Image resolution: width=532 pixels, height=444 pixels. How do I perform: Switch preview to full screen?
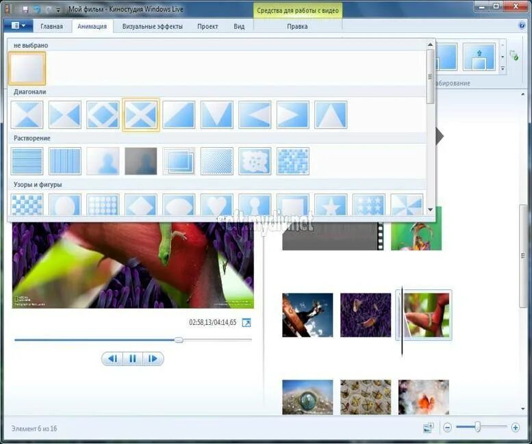click(246, 323)
